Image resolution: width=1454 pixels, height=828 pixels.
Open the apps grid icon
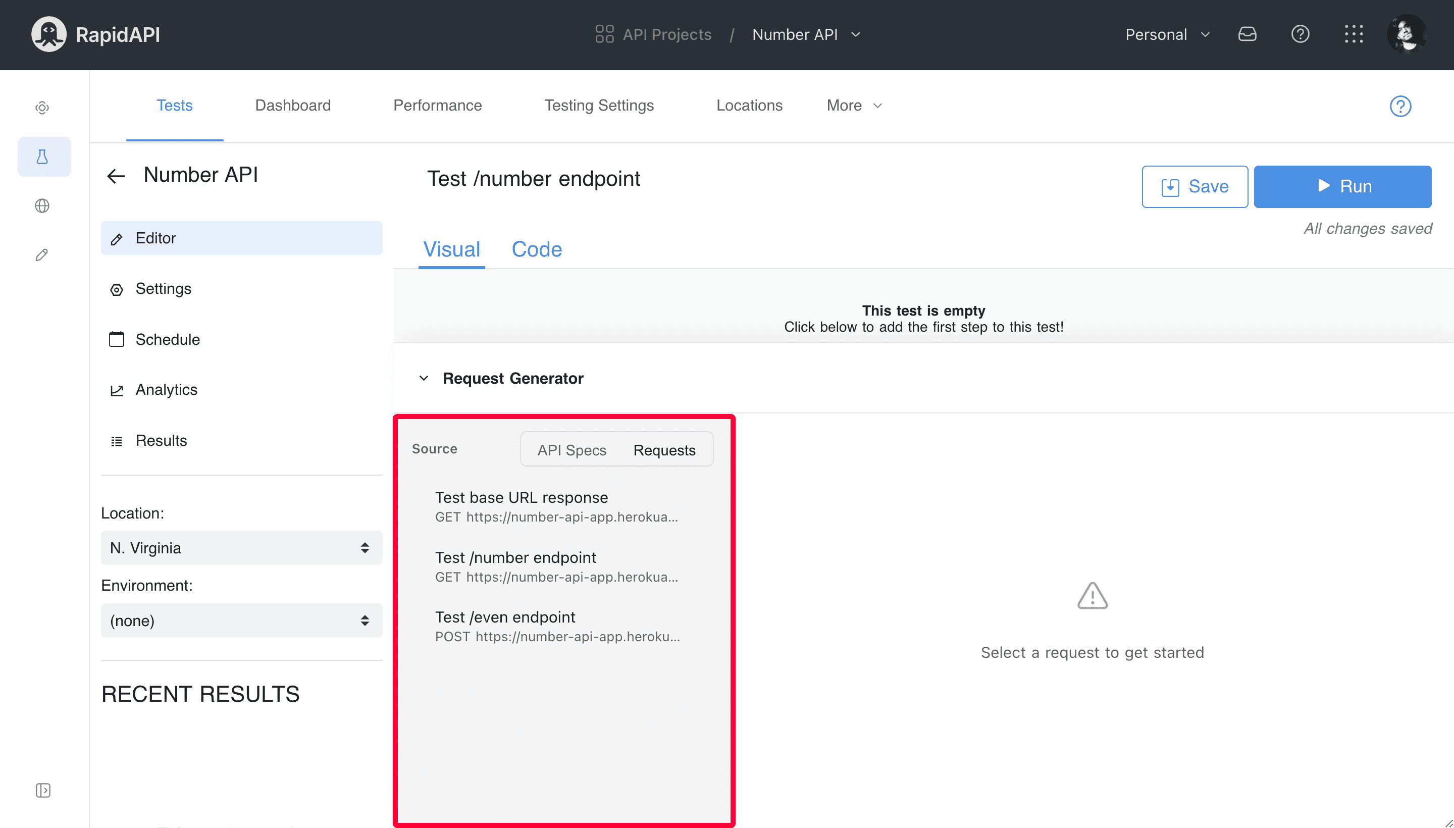coord(1354,35)
